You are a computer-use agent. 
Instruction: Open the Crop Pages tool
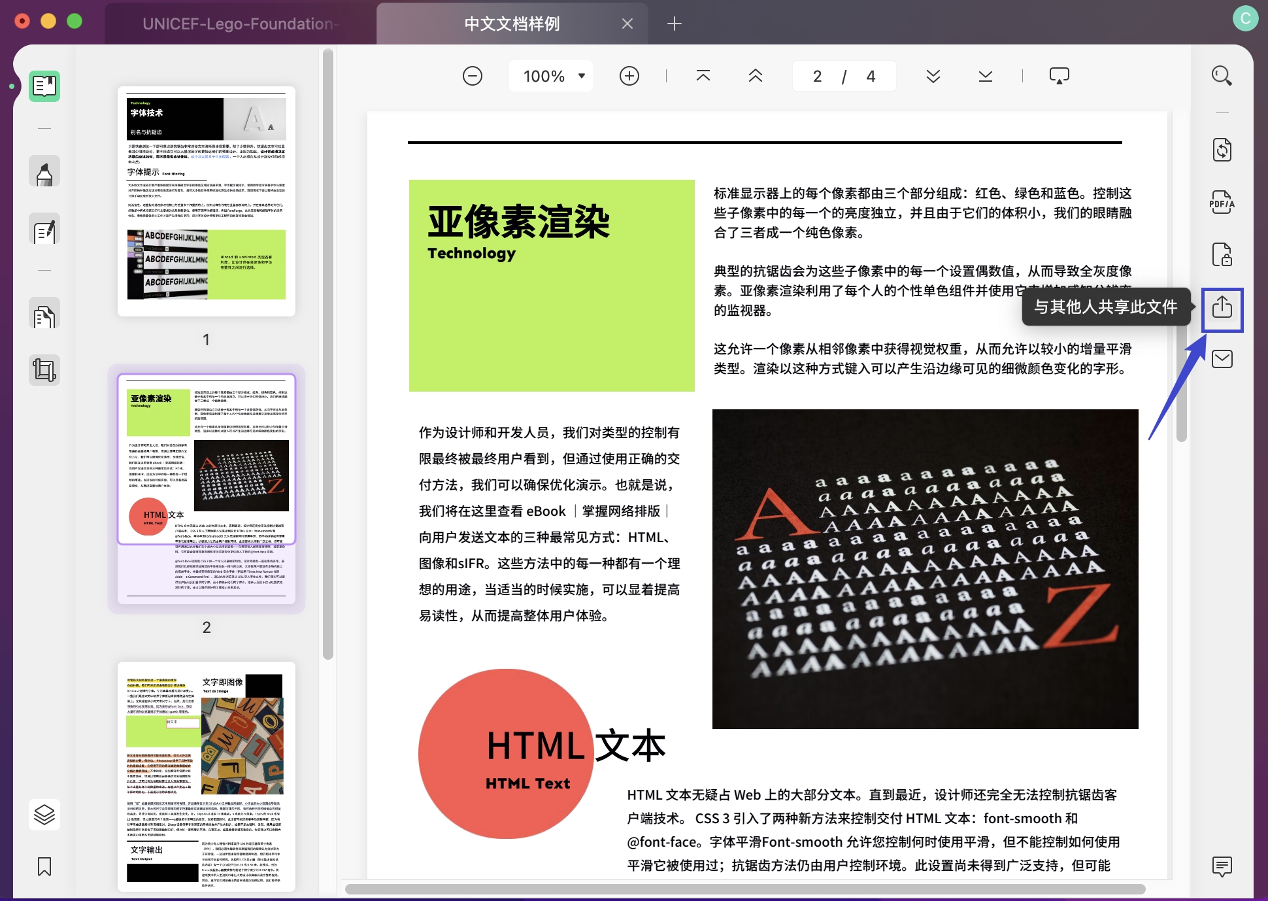coord(44,370)
